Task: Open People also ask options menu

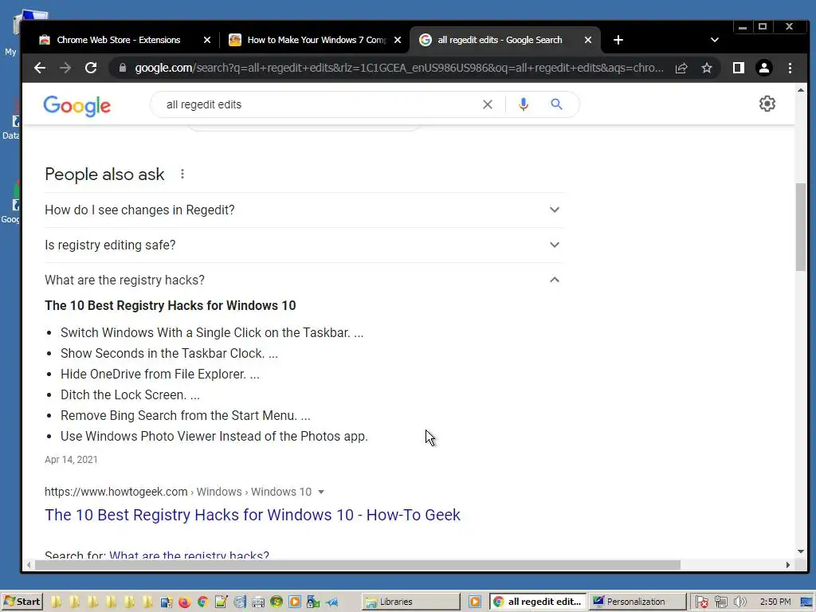Action: [x=182, y=175]
